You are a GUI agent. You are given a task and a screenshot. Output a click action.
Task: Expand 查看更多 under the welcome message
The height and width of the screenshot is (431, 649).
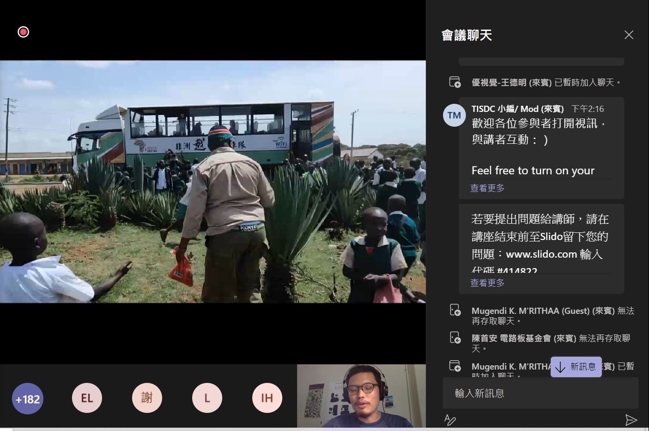(487, 188)
